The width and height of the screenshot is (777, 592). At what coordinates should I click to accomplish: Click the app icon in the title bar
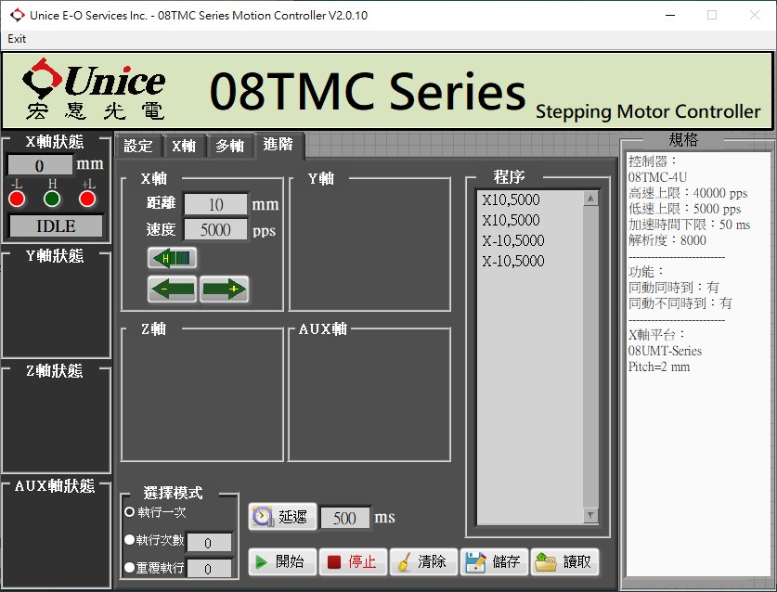coord(18,16)
